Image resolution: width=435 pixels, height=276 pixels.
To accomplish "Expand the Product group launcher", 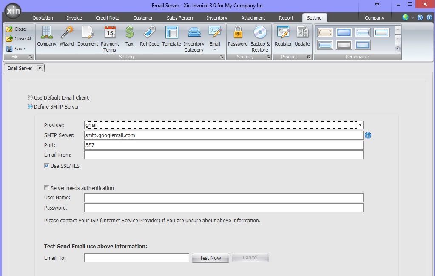I will click(x=309, y=57).
